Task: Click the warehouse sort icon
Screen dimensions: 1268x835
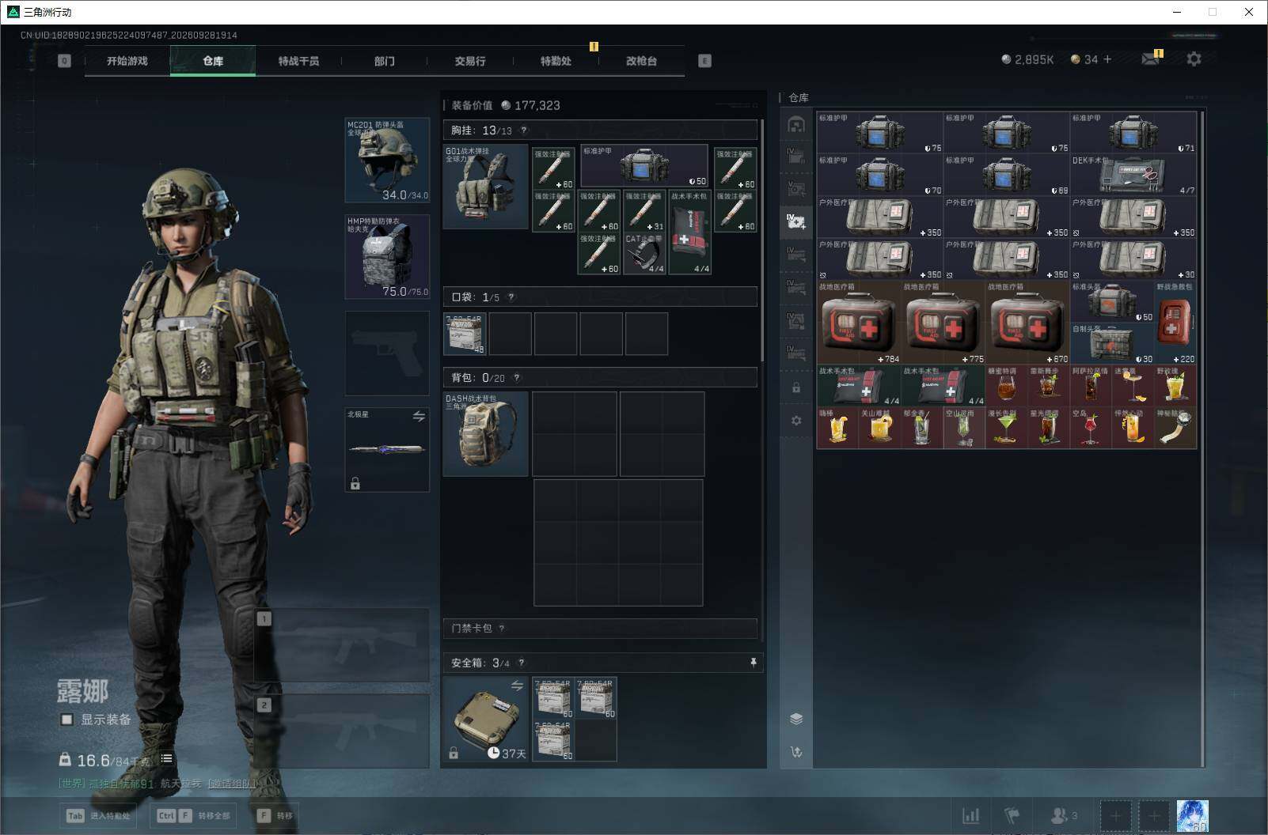Action: click(796, 752)
